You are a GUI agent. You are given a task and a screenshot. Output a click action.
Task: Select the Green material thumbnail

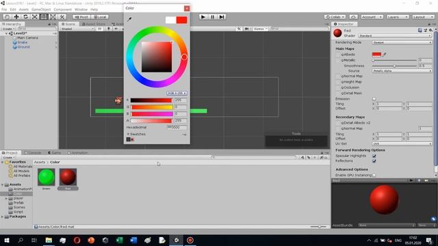pyautogui.click(x=46, y=177)
